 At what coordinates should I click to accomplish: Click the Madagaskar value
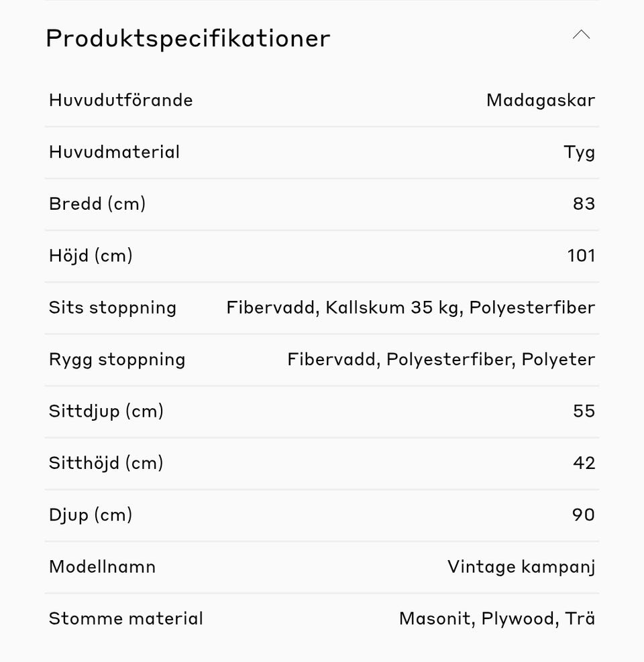pyautogui.click(x=540, y=101)
